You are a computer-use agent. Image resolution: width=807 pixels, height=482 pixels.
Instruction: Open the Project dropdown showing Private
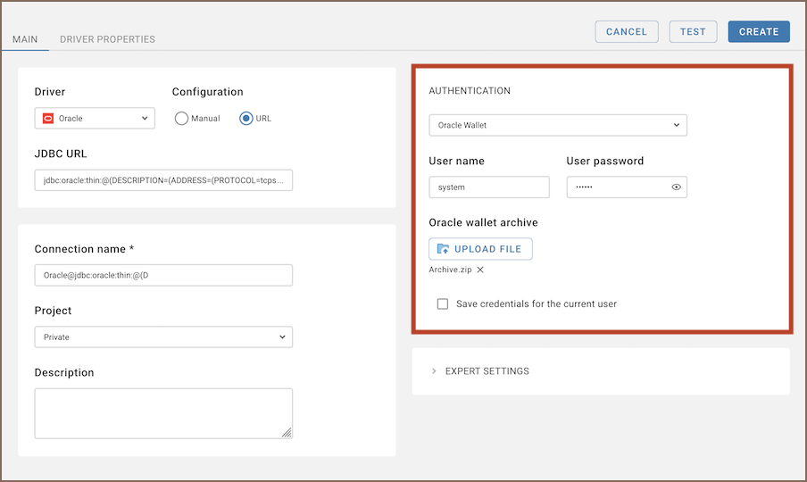click(x=163, y=337)
